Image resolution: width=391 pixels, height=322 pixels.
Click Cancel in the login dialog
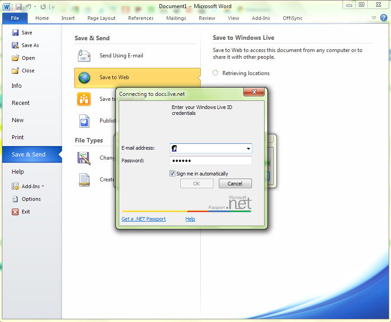tap(235, 184)
